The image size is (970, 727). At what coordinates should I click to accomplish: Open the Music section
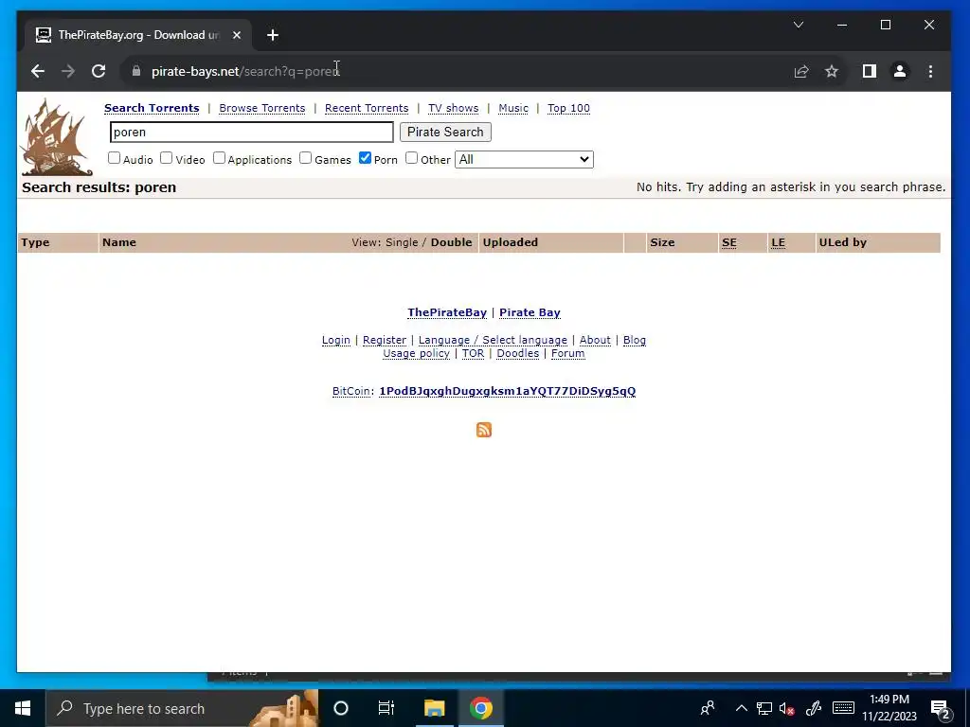click(x=513, y=108)
